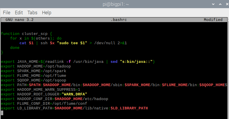Viewport: 229px width, 119px height.
Task: Maximize the terminal window via up chevron
Action: pyautogui.click(x=220, y=4)
